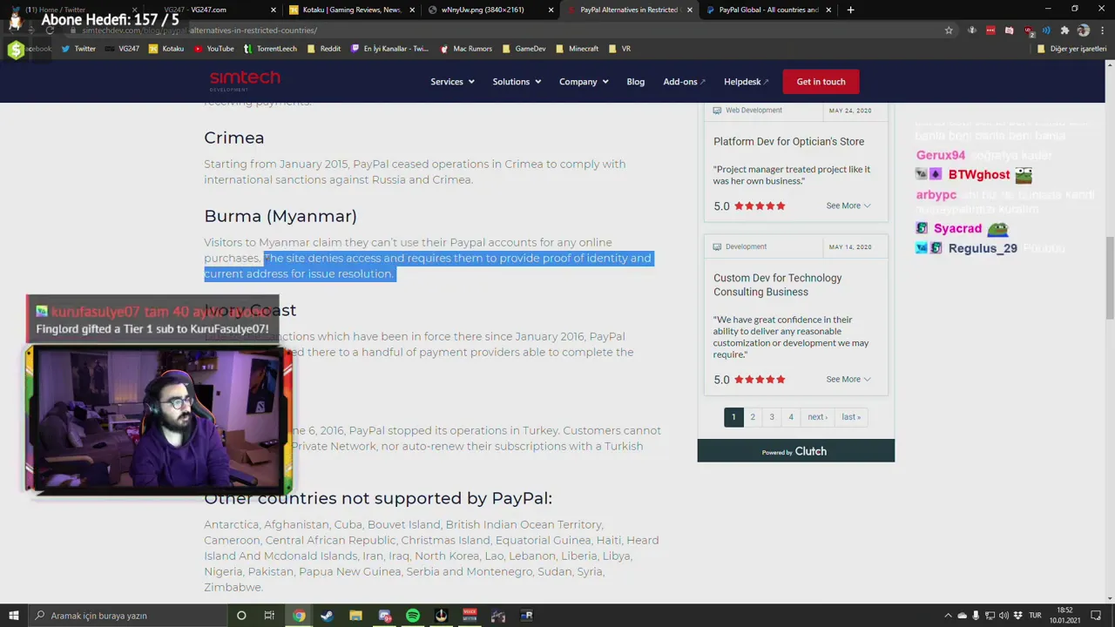Click TUR language indicator in tray
Viewport: 1115px width, 627px height.
[1033, 616]
